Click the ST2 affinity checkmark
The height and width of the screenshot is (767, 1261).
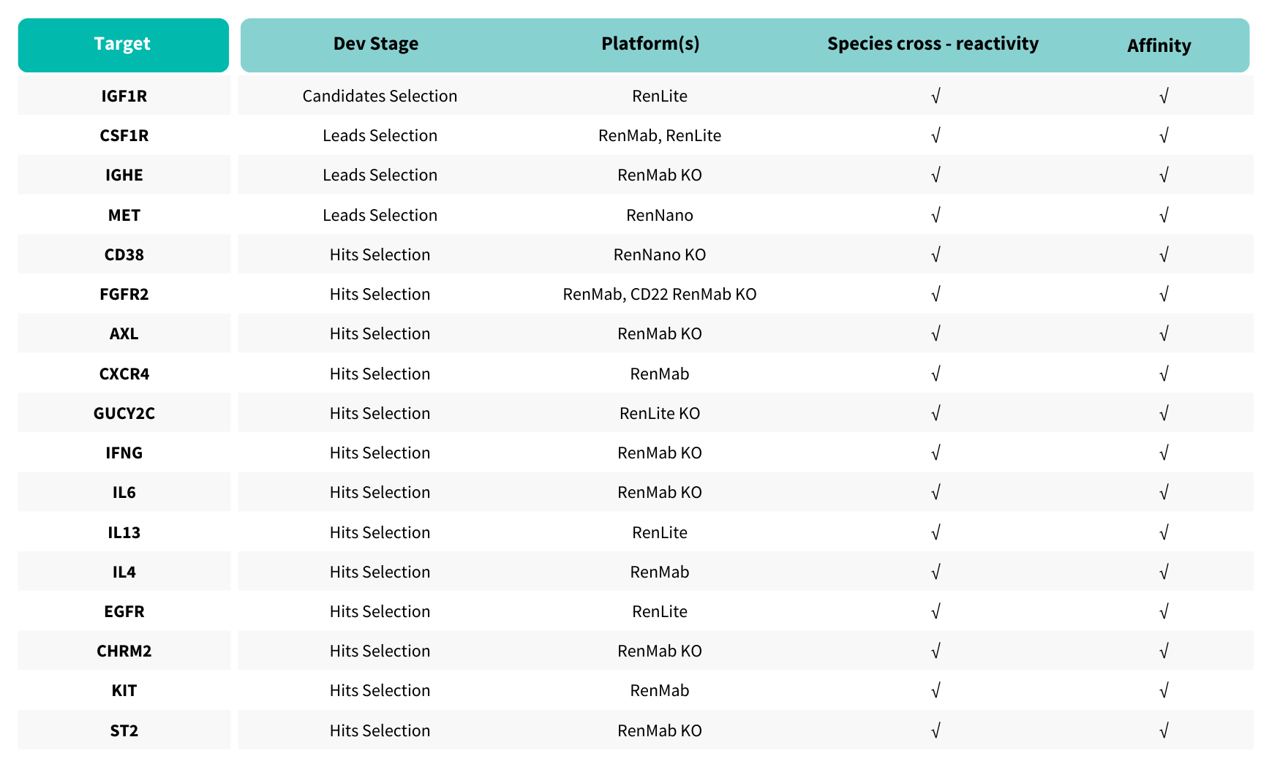coord(1164,730)
